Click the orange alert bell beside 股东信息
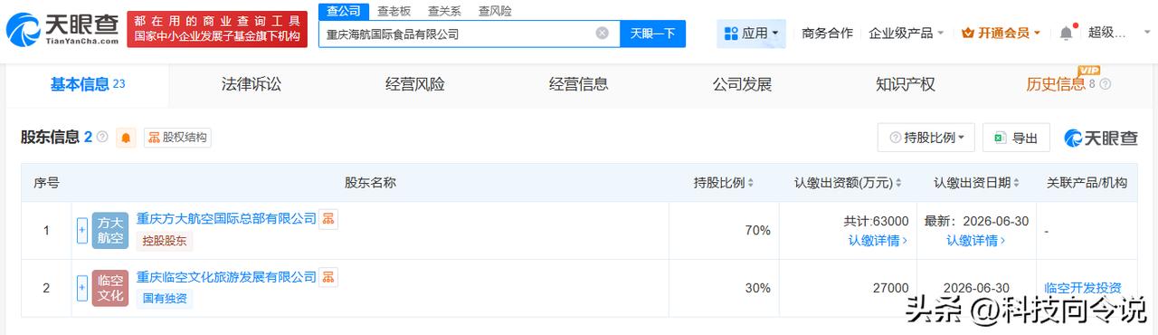 (x=126, y=138)
